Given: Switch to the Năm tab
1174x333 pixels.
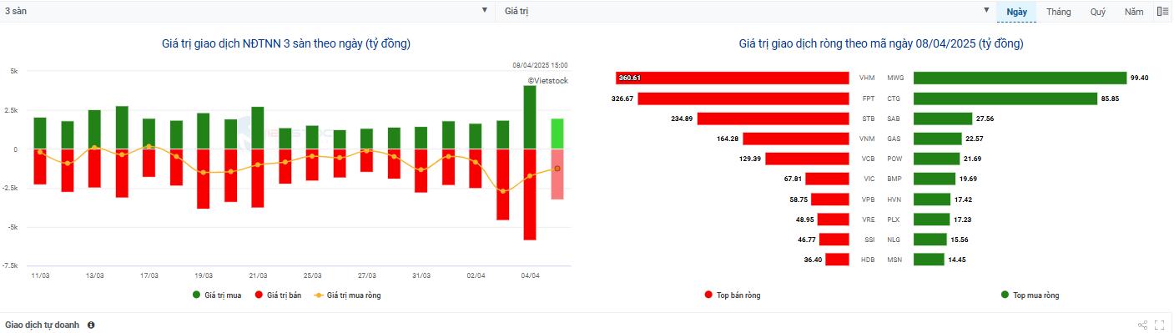Looking at the screenshot, I should [1134, 12].
